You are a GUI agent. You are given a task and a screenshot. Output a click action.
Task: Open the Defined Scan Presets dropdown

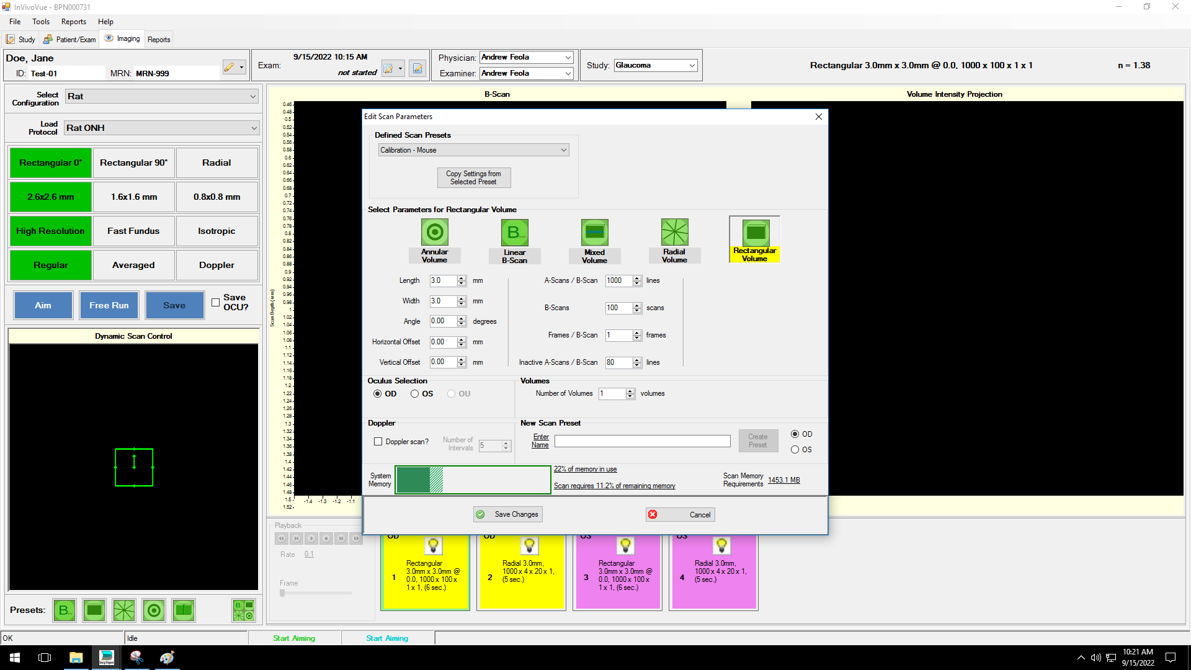[473, 150]
